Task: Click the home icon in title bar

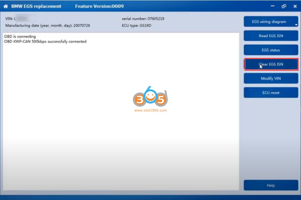Action: tap(5, 6)
